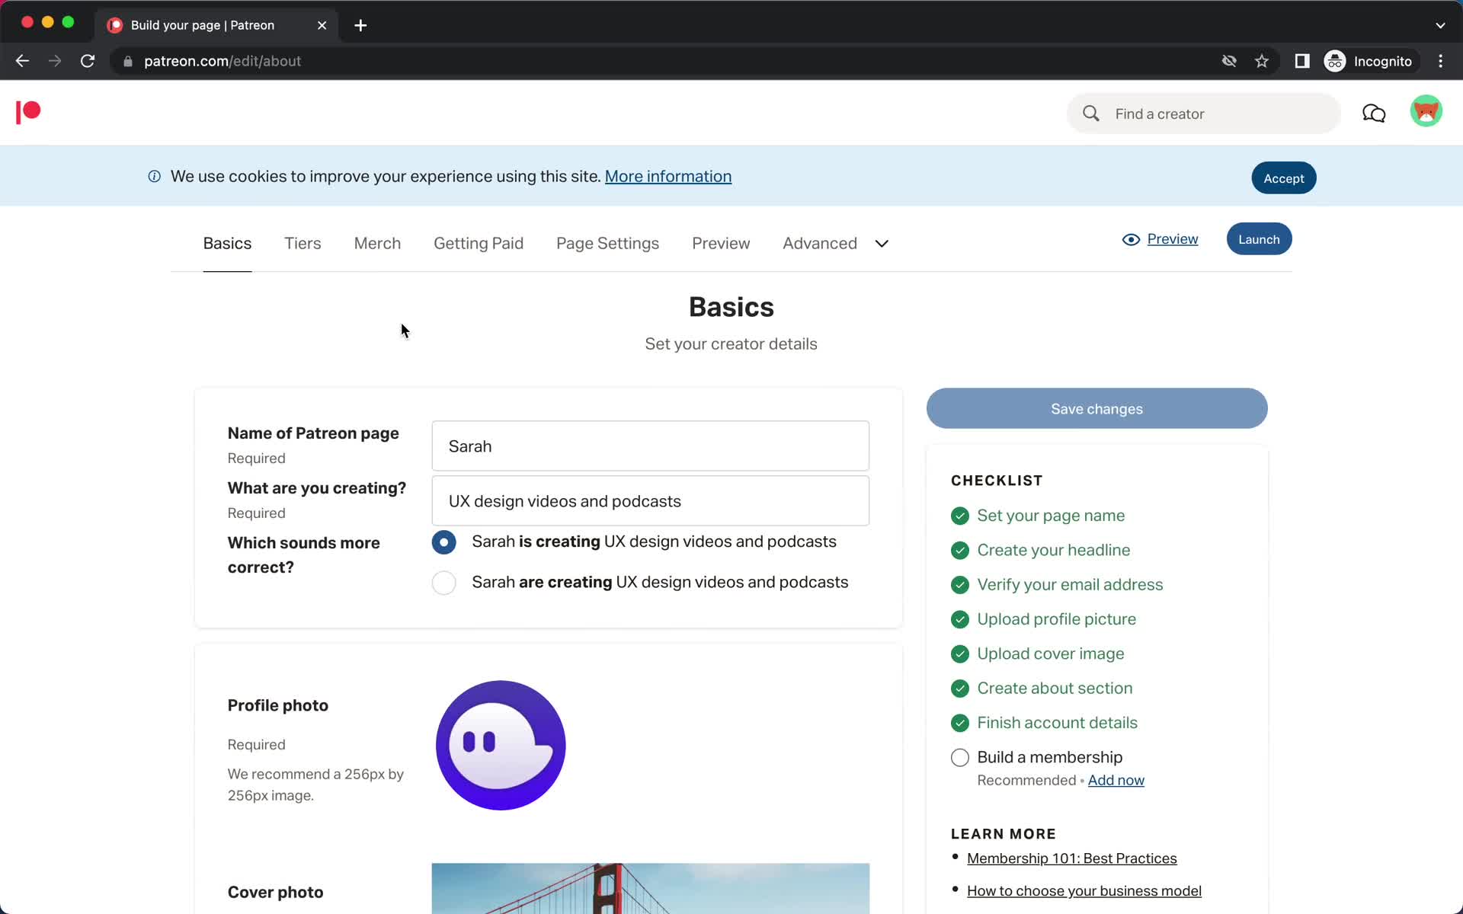Focus the What are you creating field

pos(650,501)
